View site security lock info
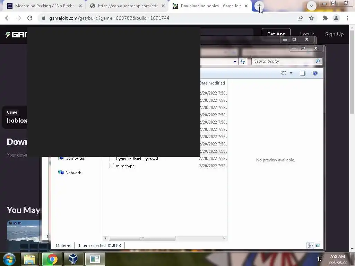The height and width of the screenshot is (266, 355). [x=43, y=18]
